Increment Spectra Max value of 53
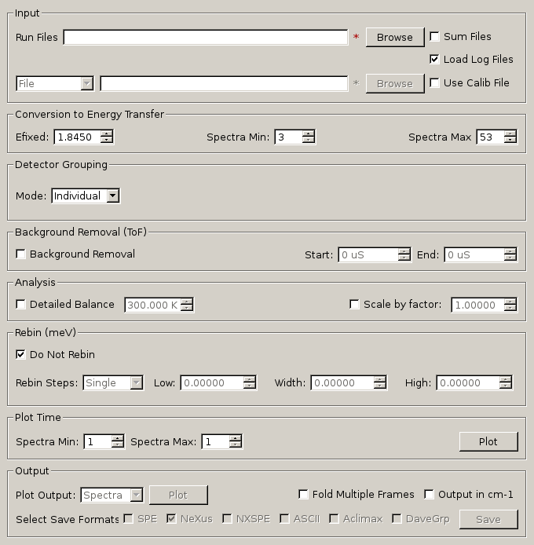 510,134
